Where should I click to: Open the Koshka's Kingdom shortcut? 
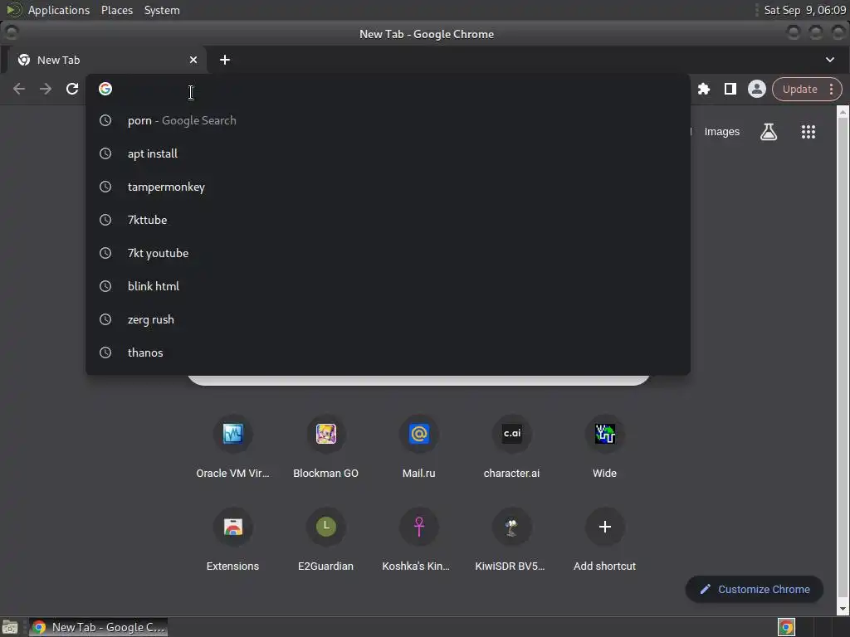[417, 540]
